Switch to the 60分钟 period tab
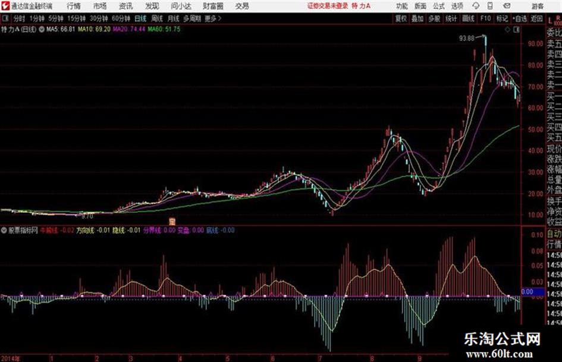 coord(121,18)
